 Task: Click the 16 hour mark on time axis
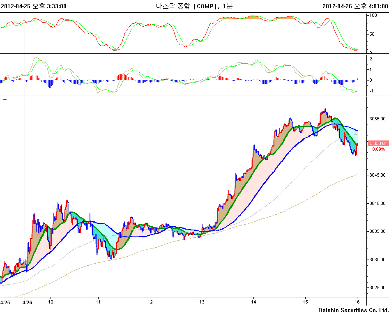point(357,302)
